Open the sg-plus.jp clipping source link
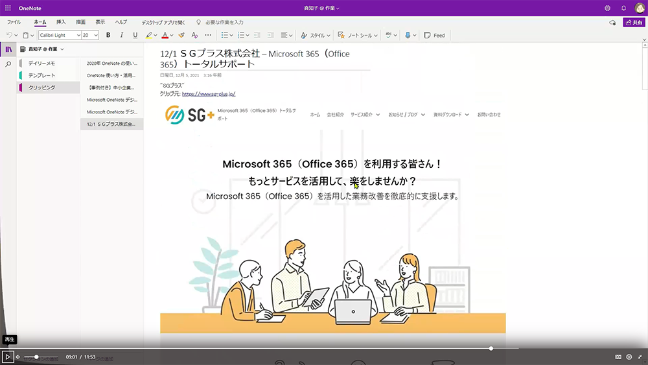 click(x=209, y=94)
